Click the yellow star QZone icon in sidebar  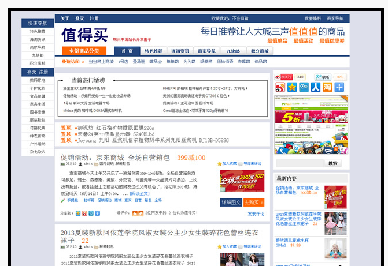(x=292, y=87)
